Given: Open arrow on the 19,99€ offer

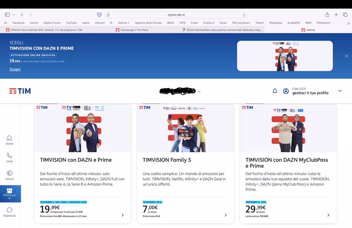Looking at the screenshot, I should [123, 215].
